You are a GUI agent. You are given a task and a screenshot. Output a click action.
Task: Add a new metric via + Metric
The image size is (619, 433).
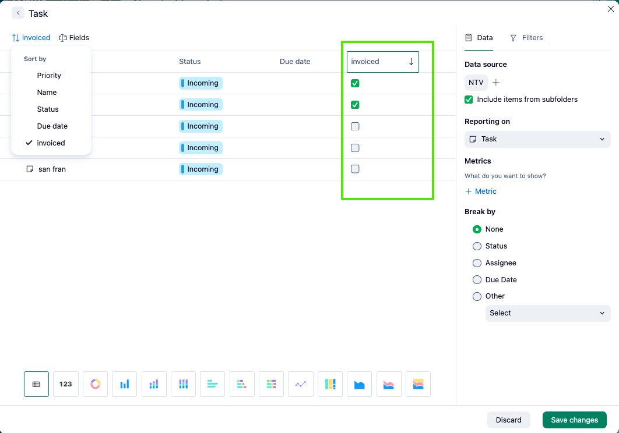point(480,191)
